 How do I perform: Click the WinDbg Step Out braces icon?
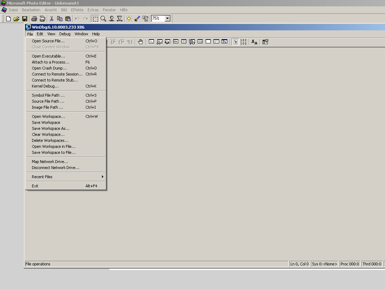(x=121, y=42)
